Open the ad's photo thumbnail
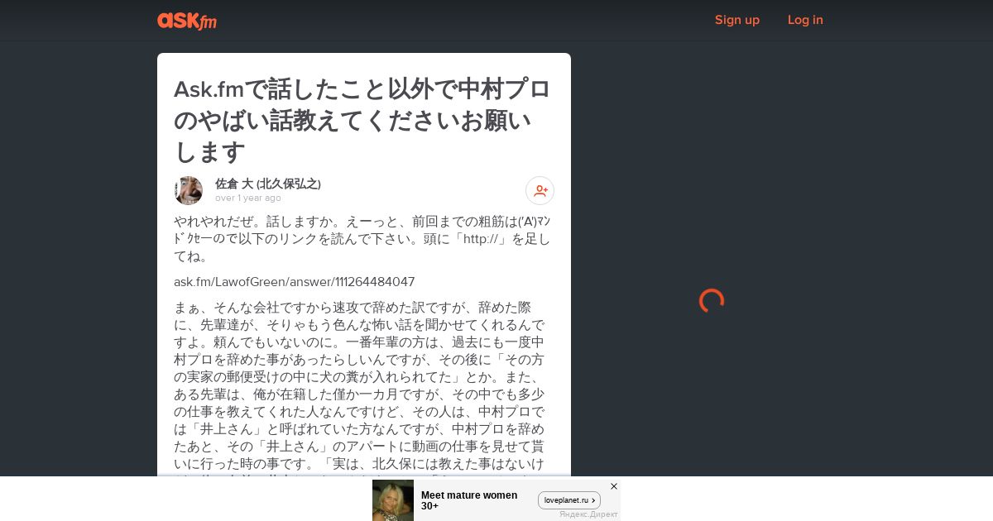993x521 pixels. [393, 500]
